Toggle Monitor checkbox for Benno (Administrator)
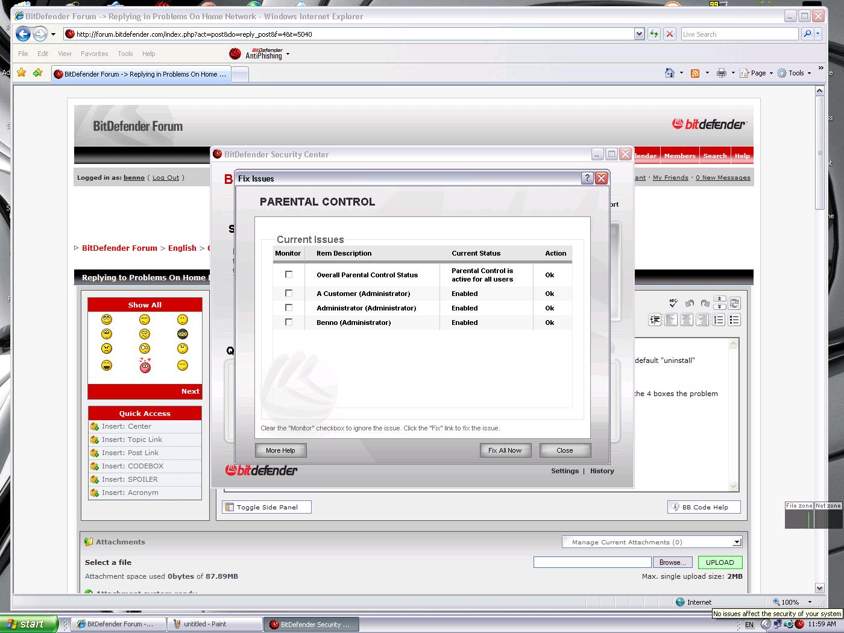 (x=289, y=322)
